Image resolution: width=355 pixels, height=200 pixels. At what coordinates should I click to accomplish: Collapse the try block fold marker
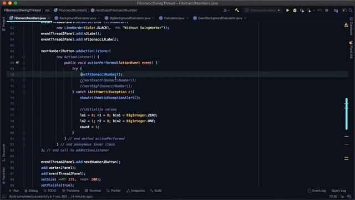point(24,68)
